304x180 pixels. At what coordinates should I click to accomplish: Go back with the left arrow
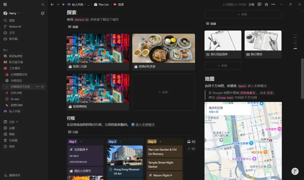tap(52, 4)
